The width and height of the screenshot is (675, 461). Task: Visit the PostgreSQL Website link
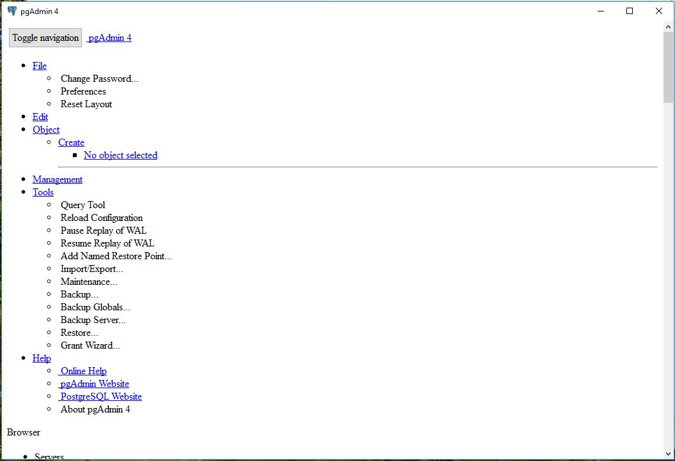click(100, 397)
